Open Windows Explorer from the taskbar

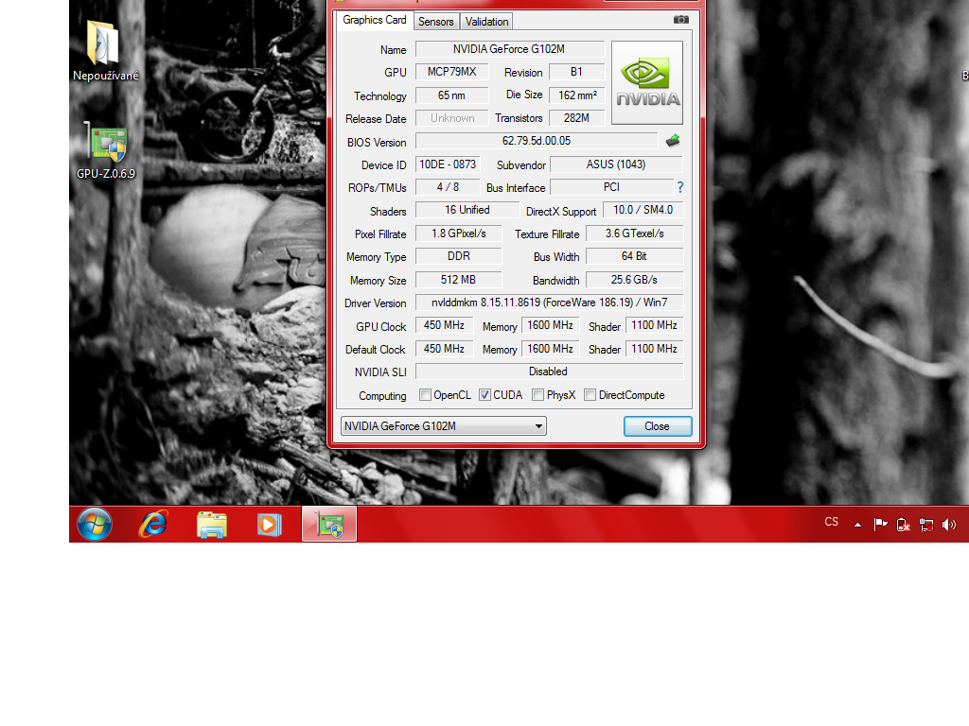(x=211, y=524)
